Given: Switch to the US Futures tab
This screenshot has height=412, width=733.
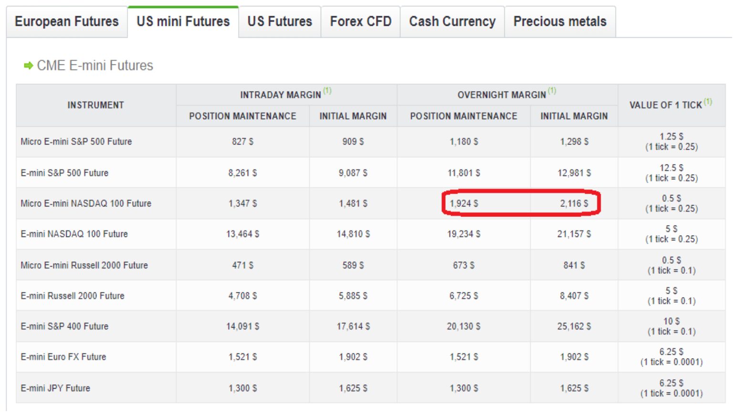Looking at the screenshot, I should point(280,21).
